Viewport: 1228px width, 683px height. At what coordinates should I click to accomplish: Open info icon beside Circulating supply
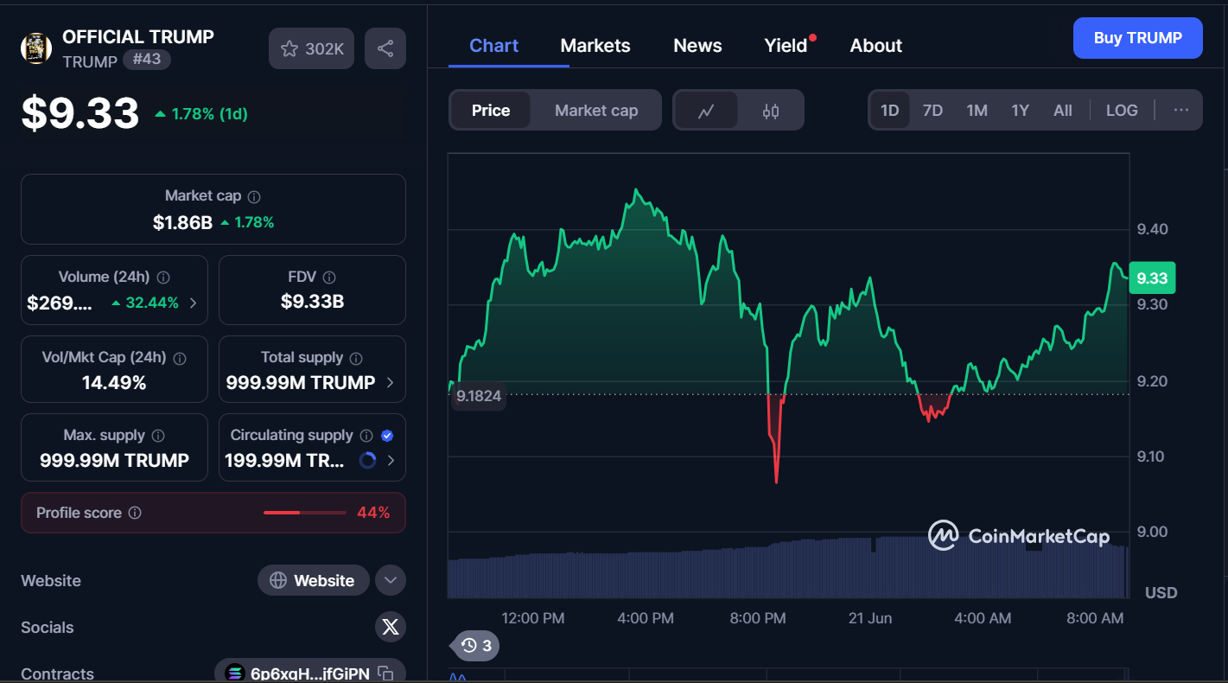coord(366,436)
